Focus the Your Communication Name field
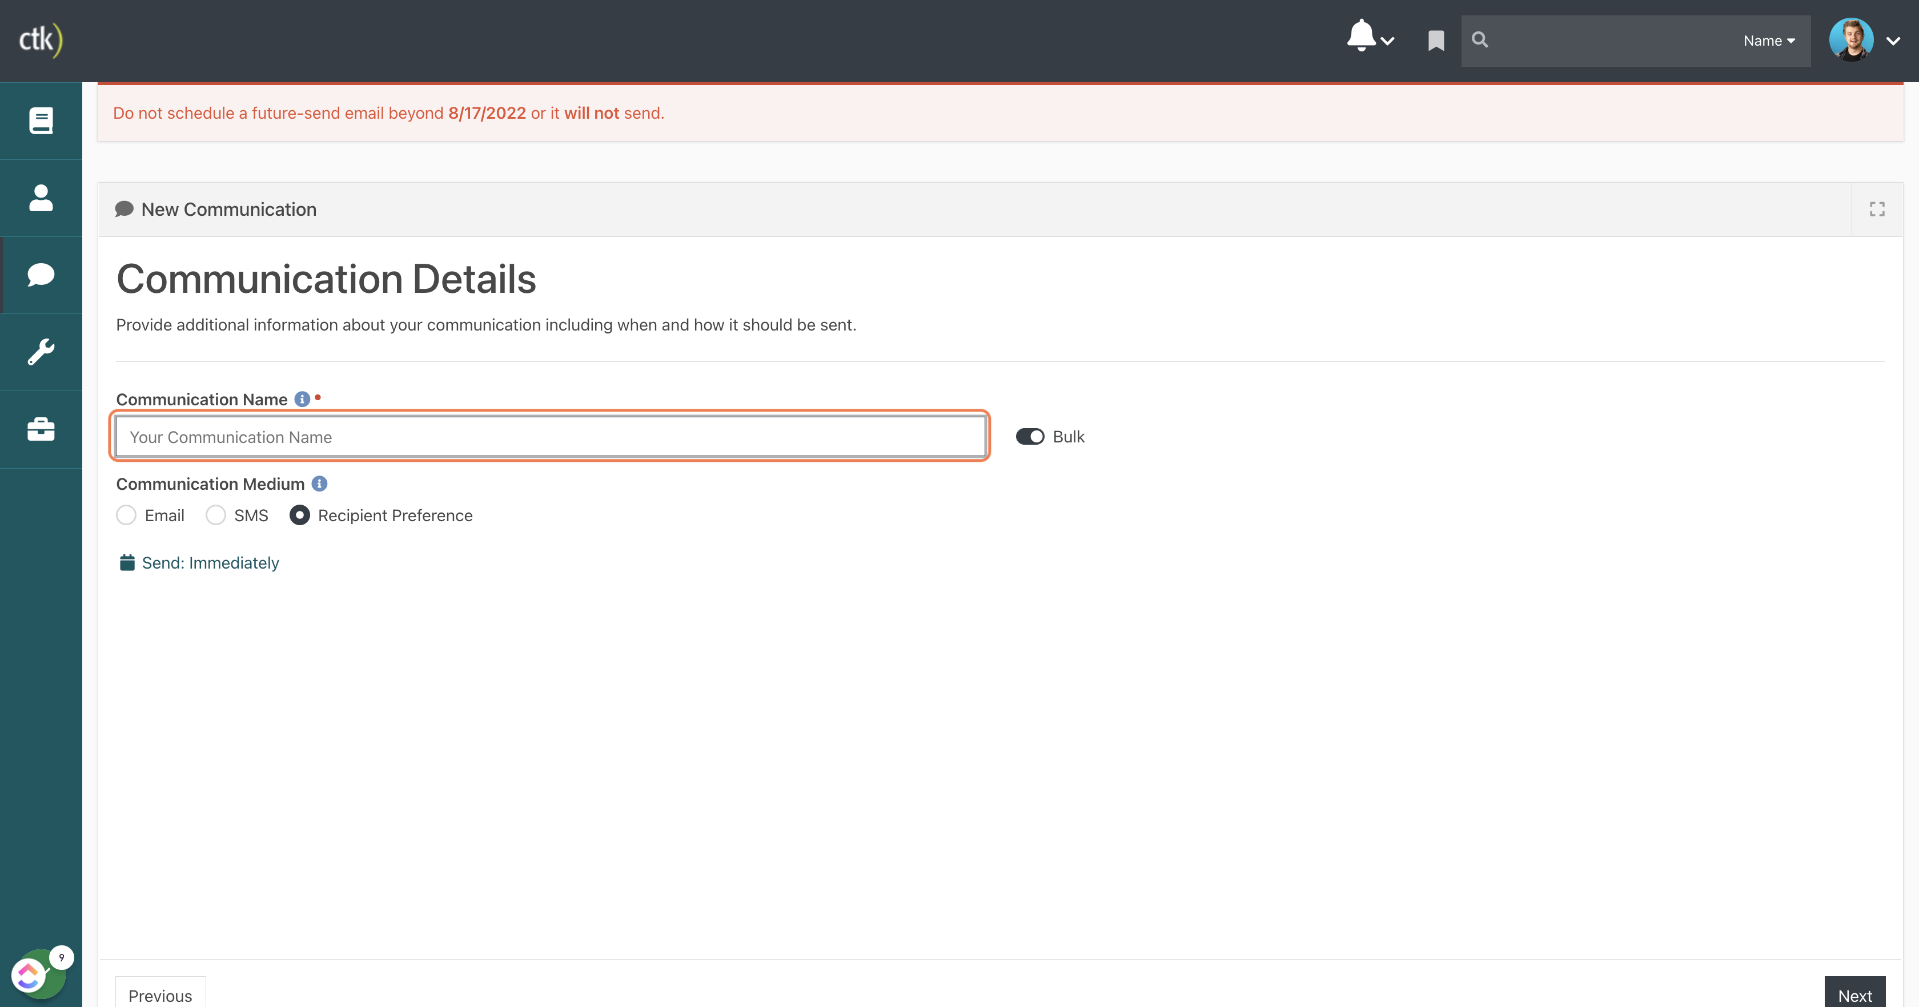 pos(550,437)
